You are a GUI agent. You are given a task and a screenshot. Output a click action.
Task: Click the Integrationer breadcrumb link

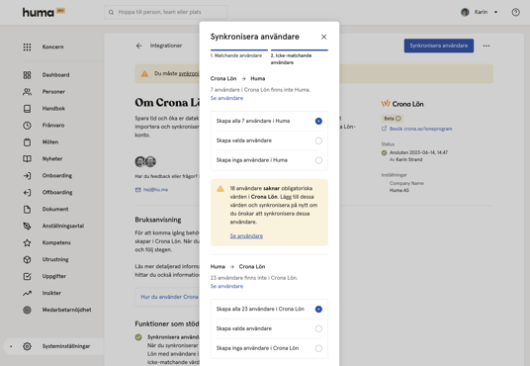tap(166, 46)
